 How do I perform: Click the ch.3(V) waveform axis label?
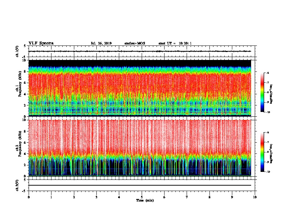(17, 185)
